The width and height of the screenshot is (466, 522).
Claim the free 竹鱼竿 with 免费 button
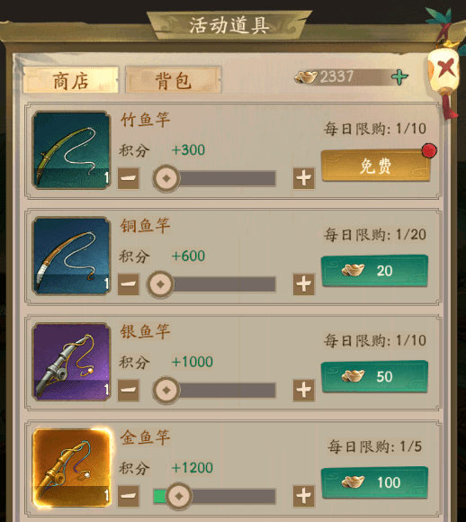coord(375,166)
